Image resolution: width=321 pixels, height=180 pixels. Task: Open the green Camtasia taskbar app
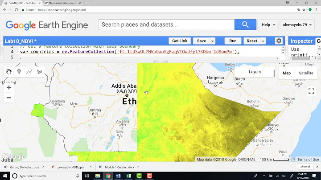point(139,176)
